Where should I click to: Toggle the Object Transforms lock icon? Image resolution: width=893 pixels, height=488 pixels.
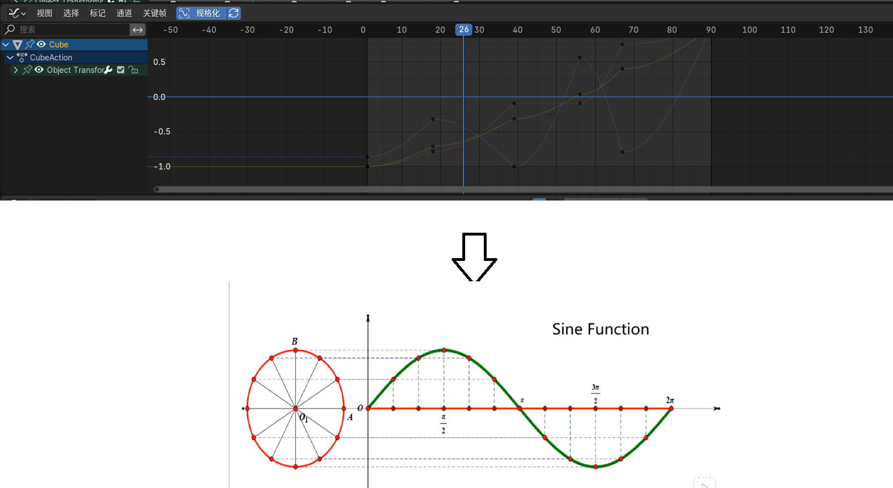click(x=133, y=70)
